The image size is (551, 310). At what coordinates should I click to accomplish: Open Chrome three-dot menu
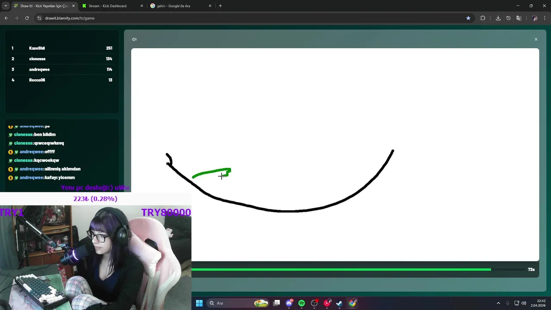click(x=545, y=18)
